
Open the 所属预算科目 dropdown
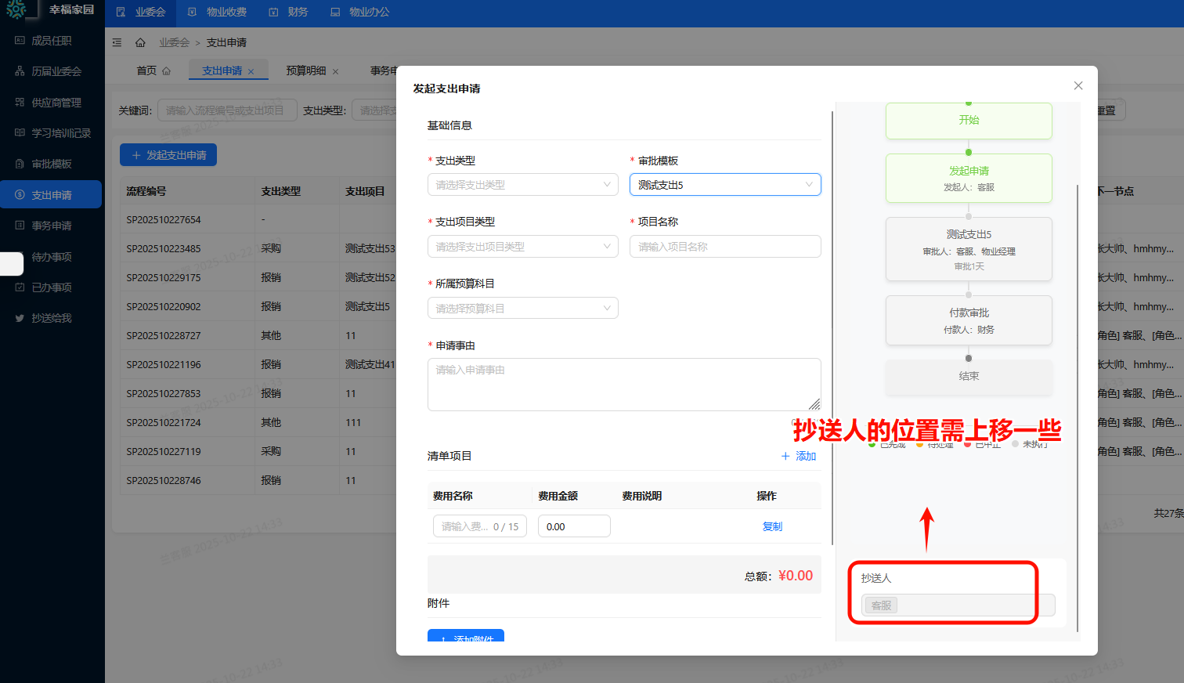coord(522,309)
